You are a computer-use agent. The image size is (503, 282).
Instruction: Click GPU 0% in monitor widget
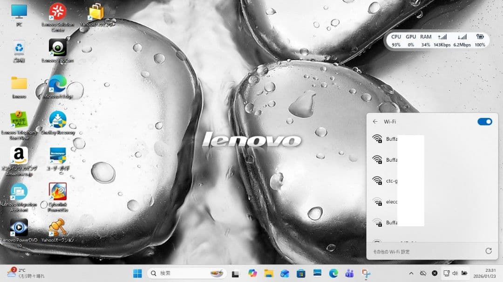coord(411,41)
